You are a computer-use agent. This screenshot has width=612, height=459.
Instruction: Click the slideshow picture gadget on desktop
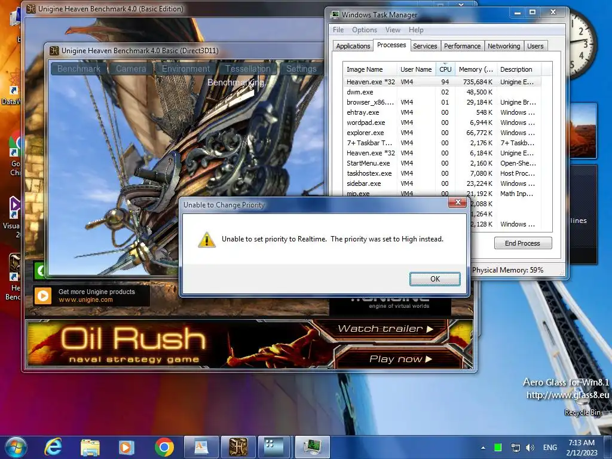[583, 130]
